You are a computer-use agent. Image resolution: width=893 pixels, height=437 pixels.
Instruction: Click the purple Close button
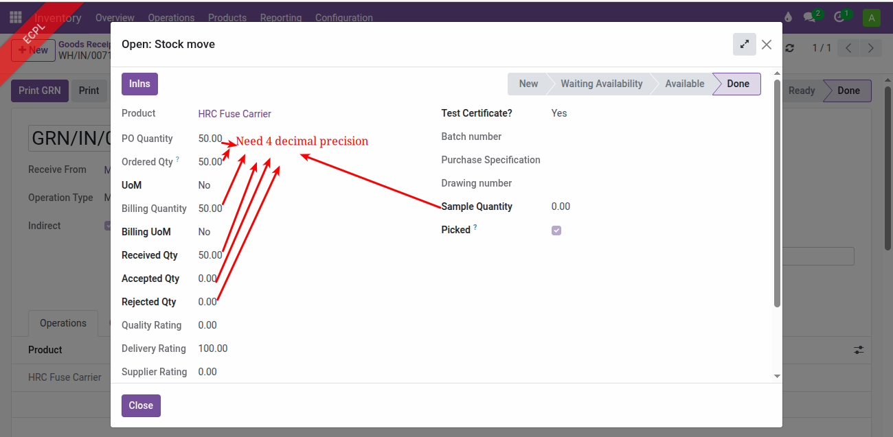pyautogui.click(x=141, y=405)
